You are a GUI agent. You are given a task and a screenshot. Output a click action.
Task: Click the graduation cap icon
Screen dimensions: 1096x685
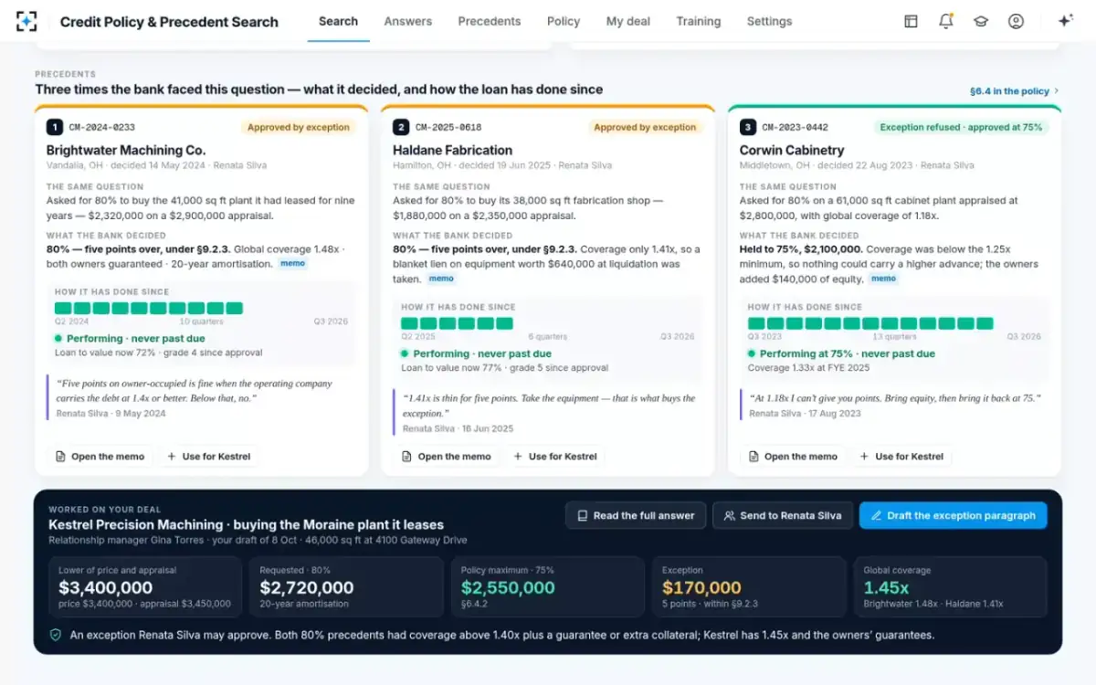[x=981, y=21]
